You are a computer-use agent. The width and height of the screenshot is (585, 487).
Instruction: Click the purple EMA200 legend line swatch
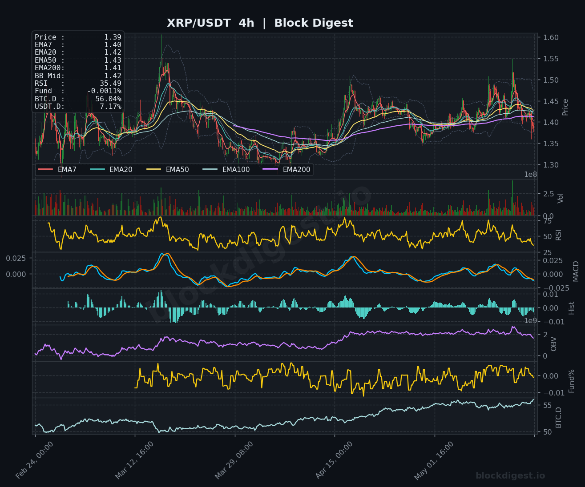[x=270, y=169]
